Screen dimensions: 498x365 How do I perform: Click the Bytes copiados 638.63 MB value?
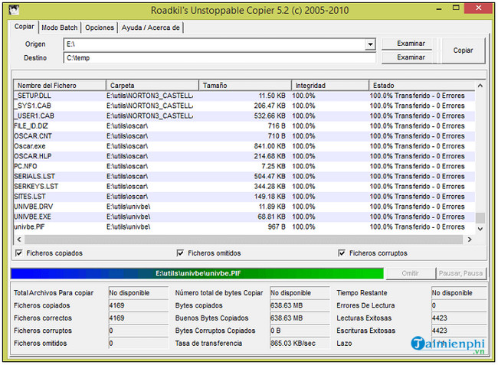300,305
